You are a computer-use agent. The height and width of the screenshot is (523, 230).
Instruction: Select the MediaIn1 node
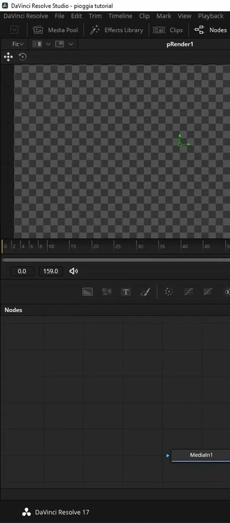tap(201, 455)
